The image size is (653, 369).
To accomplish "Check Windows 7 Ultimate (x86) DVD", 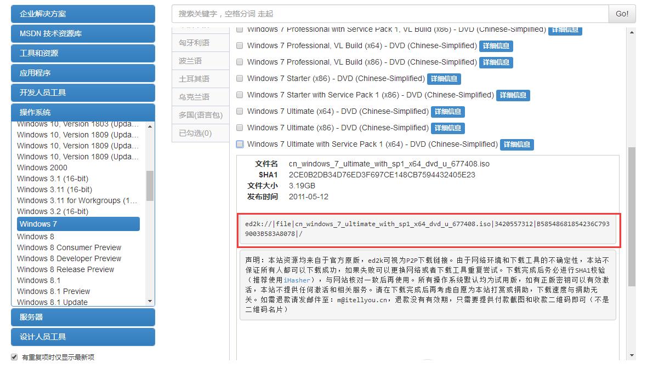I will click(x=240, y=128).
